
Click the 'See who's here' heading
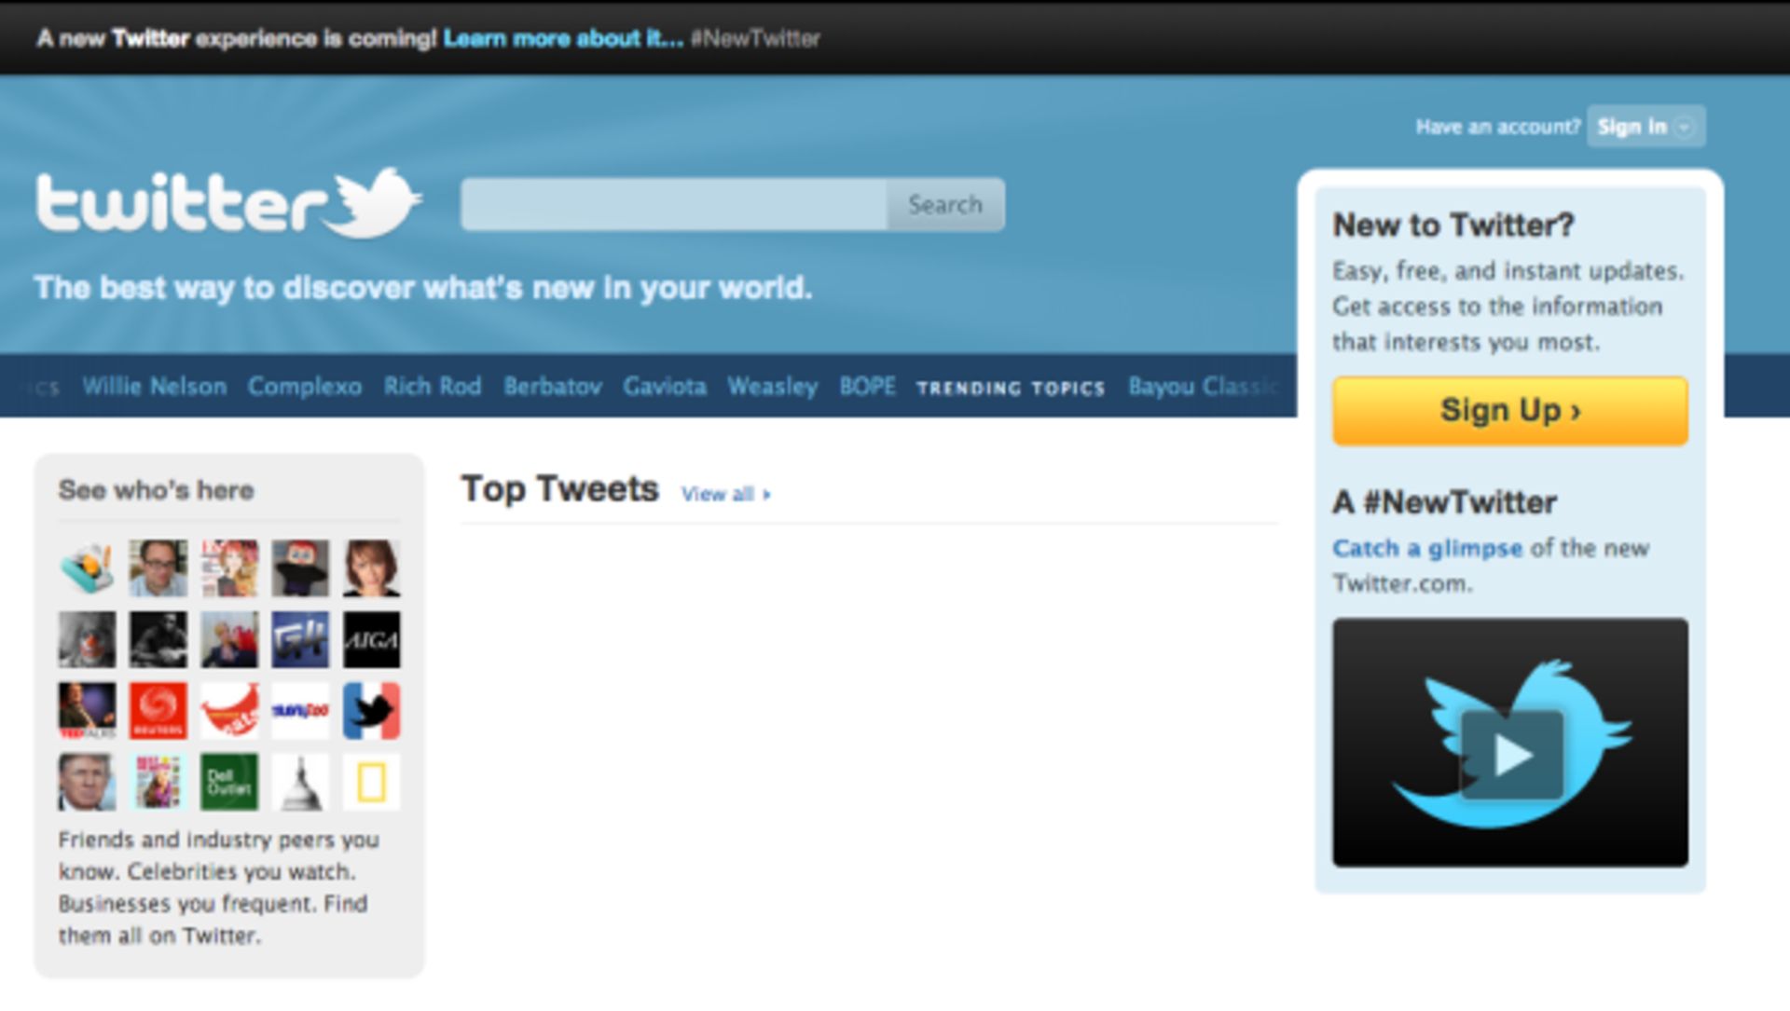pyautogui.click(x=157, y=490)
